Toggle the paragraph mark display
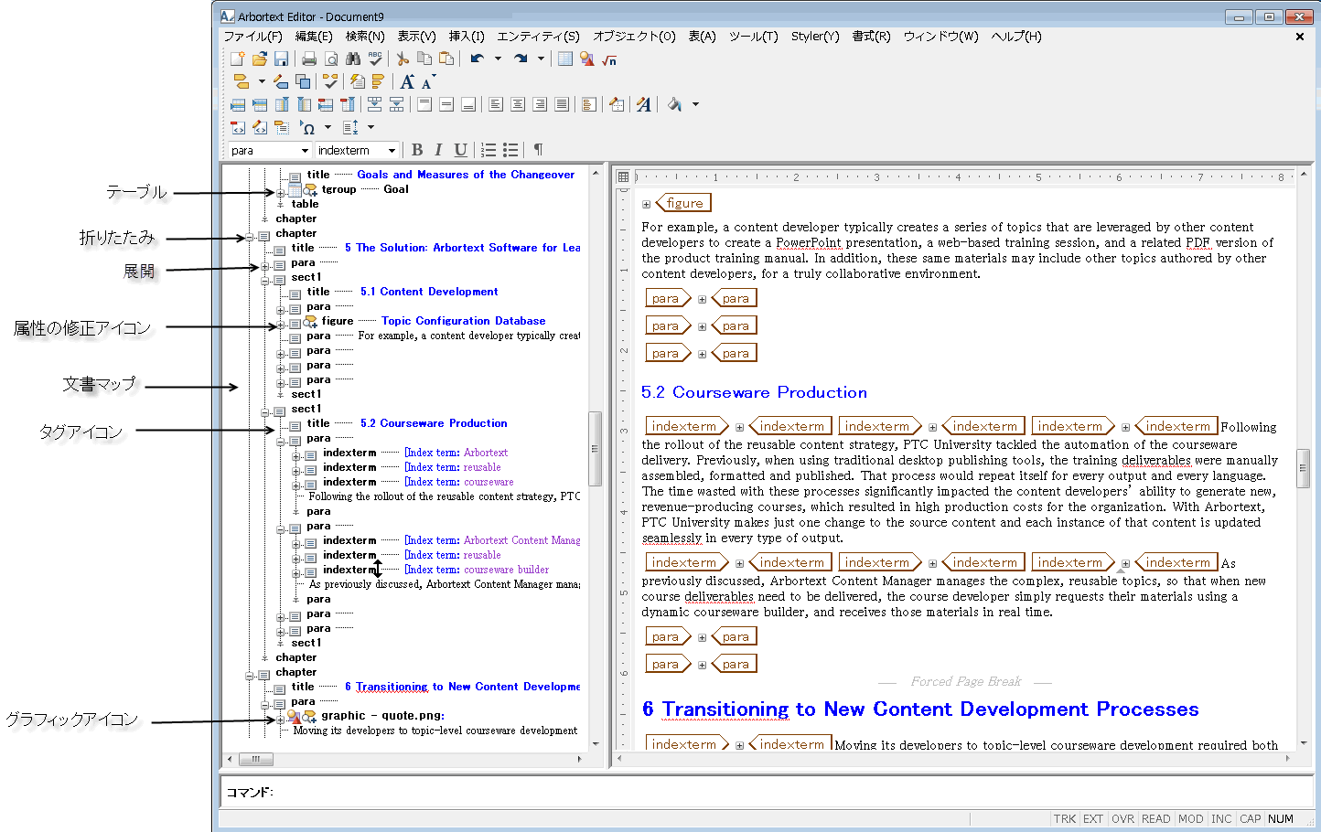 538,150
